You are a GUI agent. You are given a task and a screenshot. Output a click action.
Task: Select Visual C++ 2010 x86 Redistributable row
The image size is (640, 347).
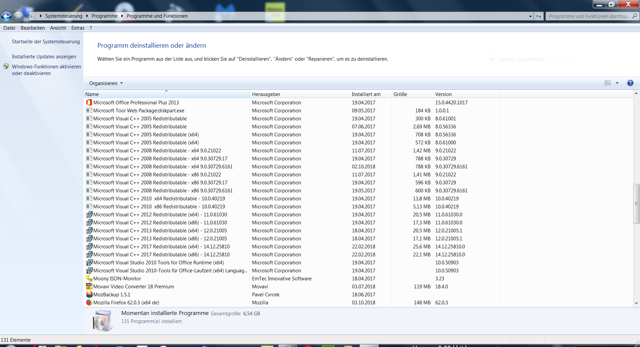[x=292, y=206]
